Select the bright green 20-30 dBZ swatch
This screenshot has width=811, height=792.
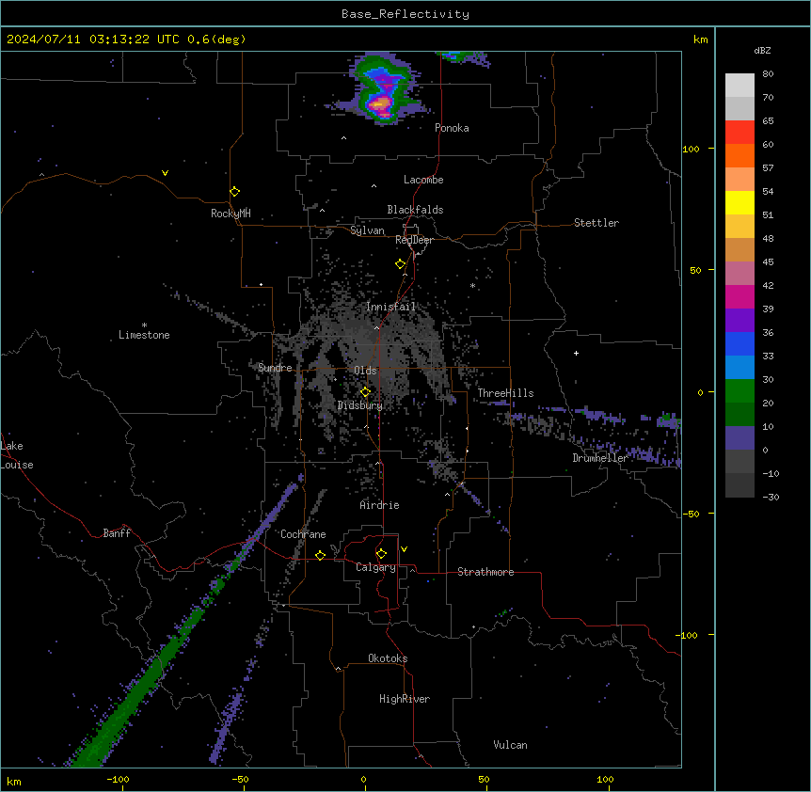point(739,391)
